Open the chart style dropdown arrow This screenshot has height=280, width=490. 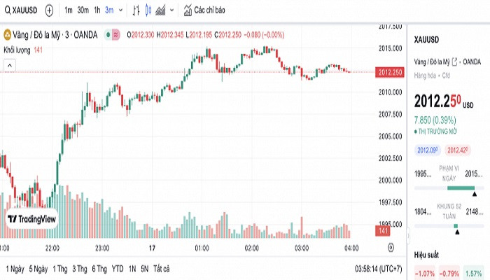(x=172, y=10)
